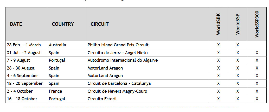The width and height of the screenshot is (269, 112).
Task: Click the WorldSSP X mark for Estoril
Action: [238, 99]
